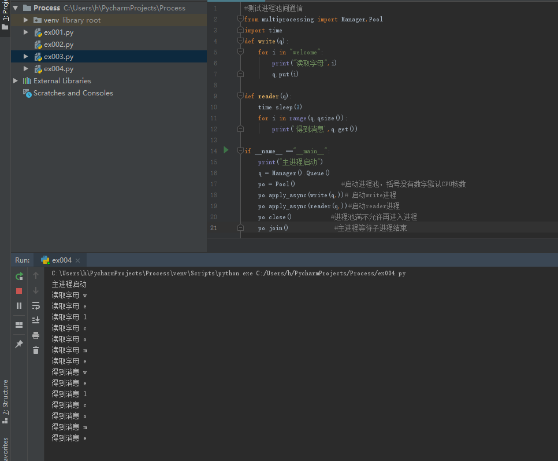Restore layout icon in the run toolbar
Screen dimensions: 558x461
click(x=19, y=325)
